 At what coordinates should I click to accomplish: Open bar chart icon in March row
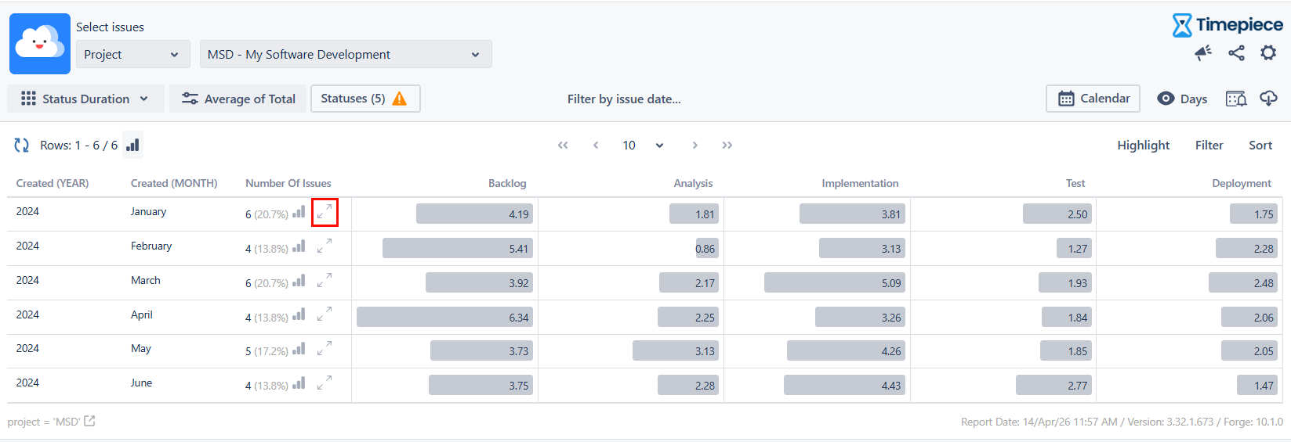pyautogui.click(x=299, y=281)
